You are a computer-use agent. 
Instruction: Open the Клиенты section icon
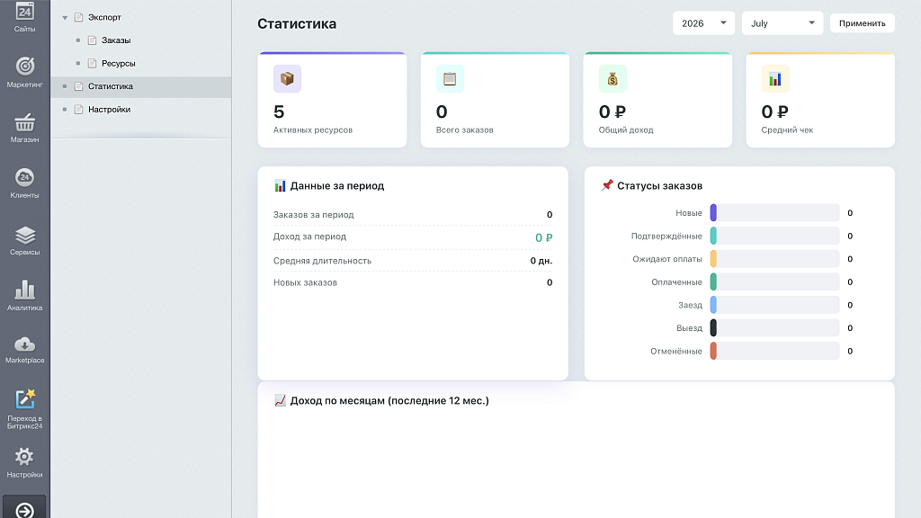tap(24, 177)
